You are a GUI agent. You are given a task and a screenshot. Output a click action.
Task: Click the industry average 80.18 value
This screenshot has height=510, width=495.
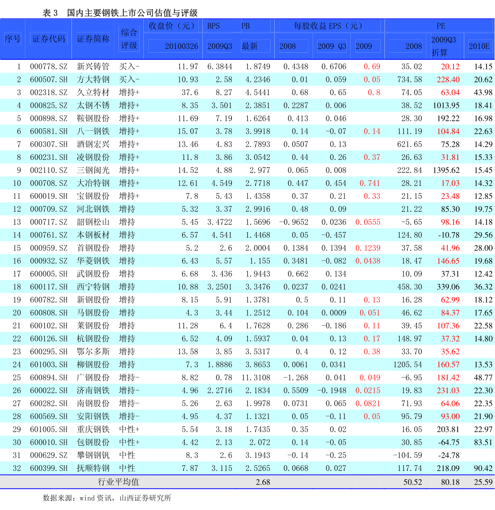451,482
